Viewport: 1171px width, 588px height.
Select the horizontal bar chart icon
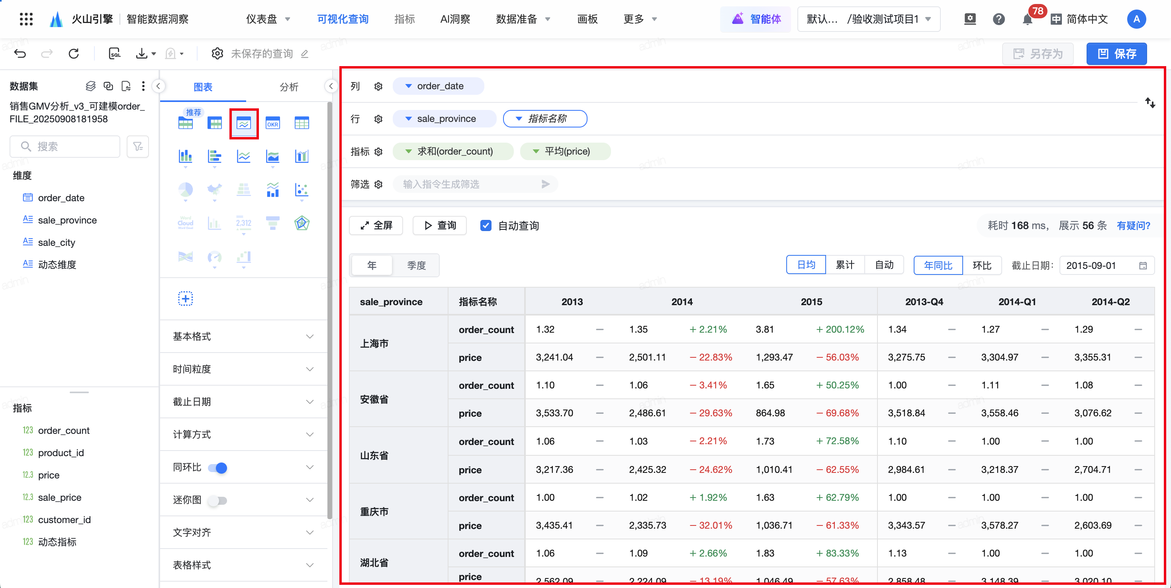pyautogui.click(x=214, y=157)
